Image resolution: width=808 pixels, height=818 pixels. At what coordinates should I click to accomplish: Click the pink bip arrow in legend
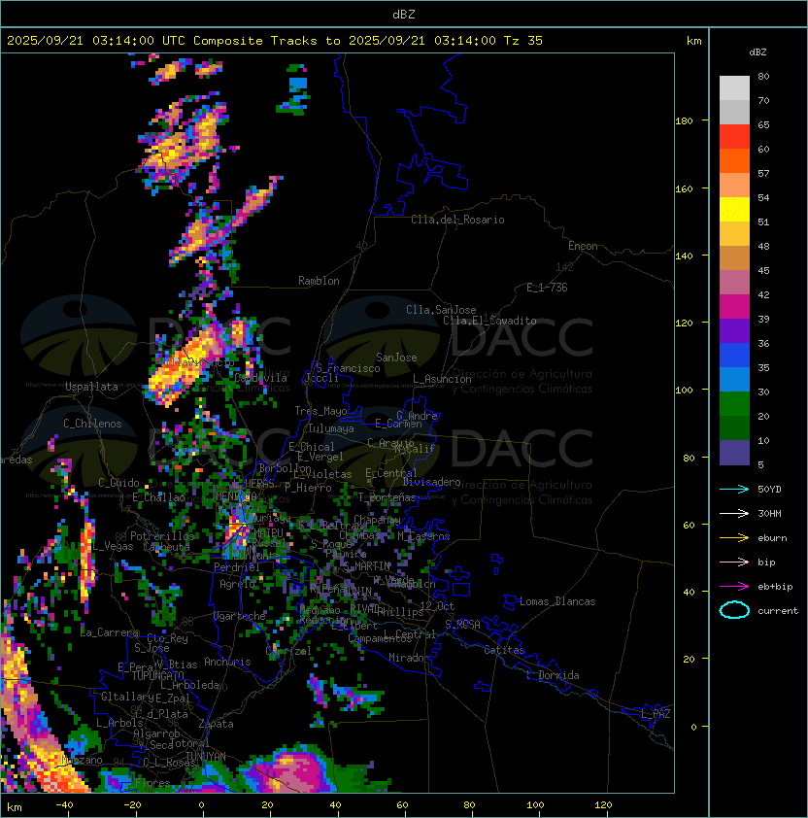[x=734, y=562]
